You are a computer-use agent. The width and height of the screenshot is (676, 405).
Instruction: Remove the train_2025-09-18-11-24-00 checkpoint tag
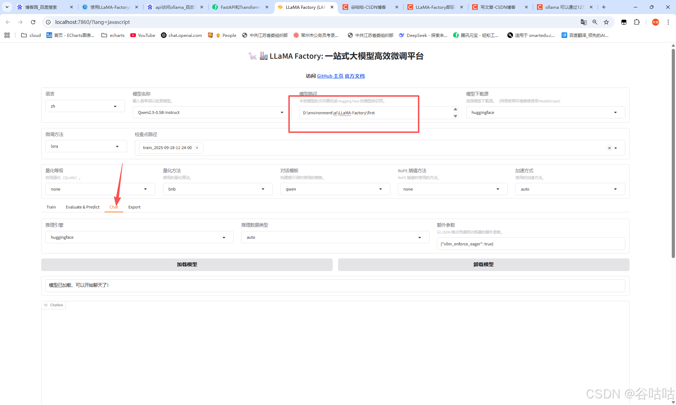[197, 148]
